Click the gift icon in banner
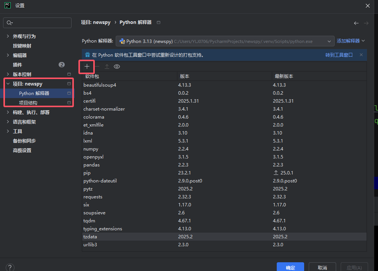378x271 pixels. coord(87,55)
